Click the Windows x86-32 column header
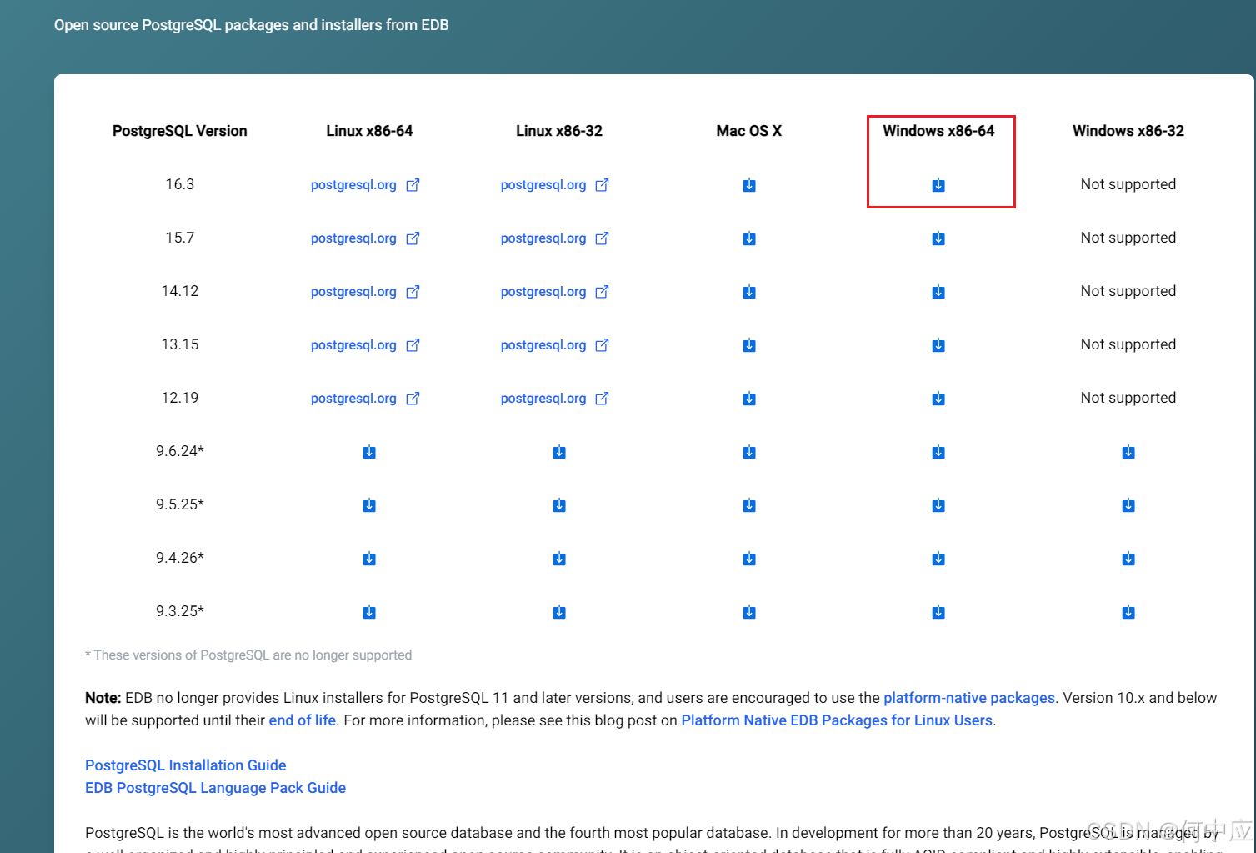 1128,131
